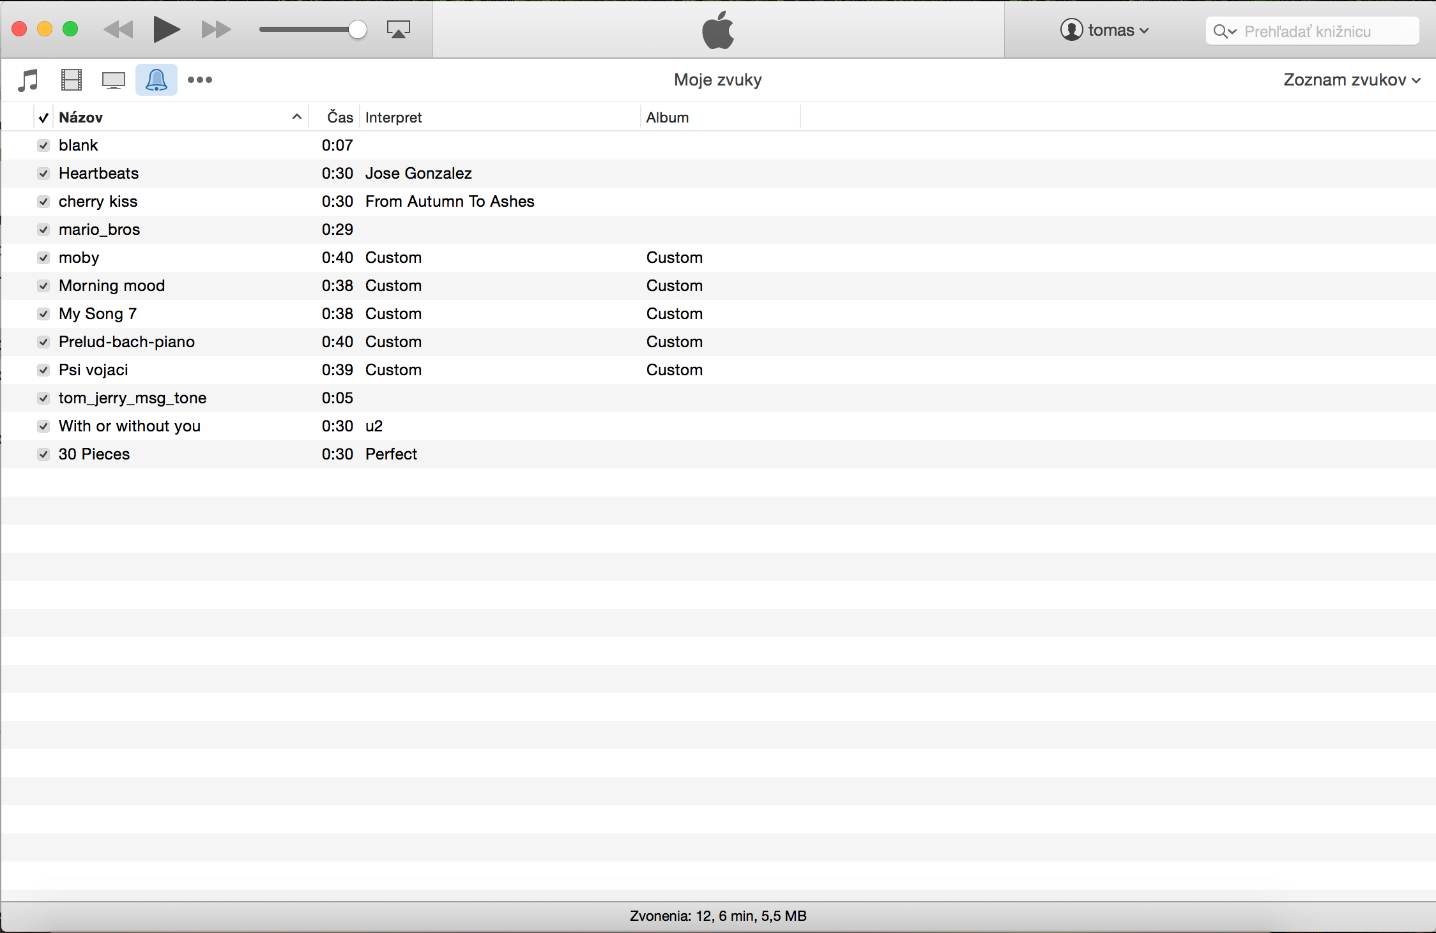Viewport: 1436px width, 933px height.
Task: Open the search magnifier options dropdown
Action: [x=1225, y=31]
